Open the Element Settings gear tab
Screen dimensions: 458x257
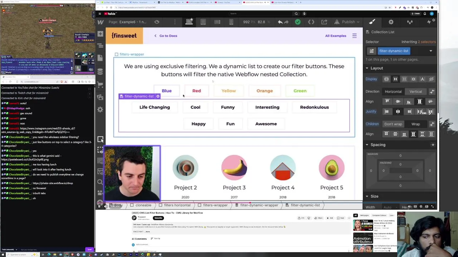pyautogui.click(x=391, y=22)
